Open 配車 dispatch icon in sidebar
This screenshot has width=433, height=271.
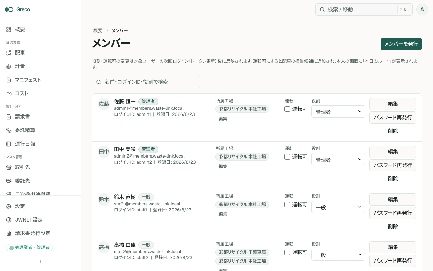coord(9,53)
